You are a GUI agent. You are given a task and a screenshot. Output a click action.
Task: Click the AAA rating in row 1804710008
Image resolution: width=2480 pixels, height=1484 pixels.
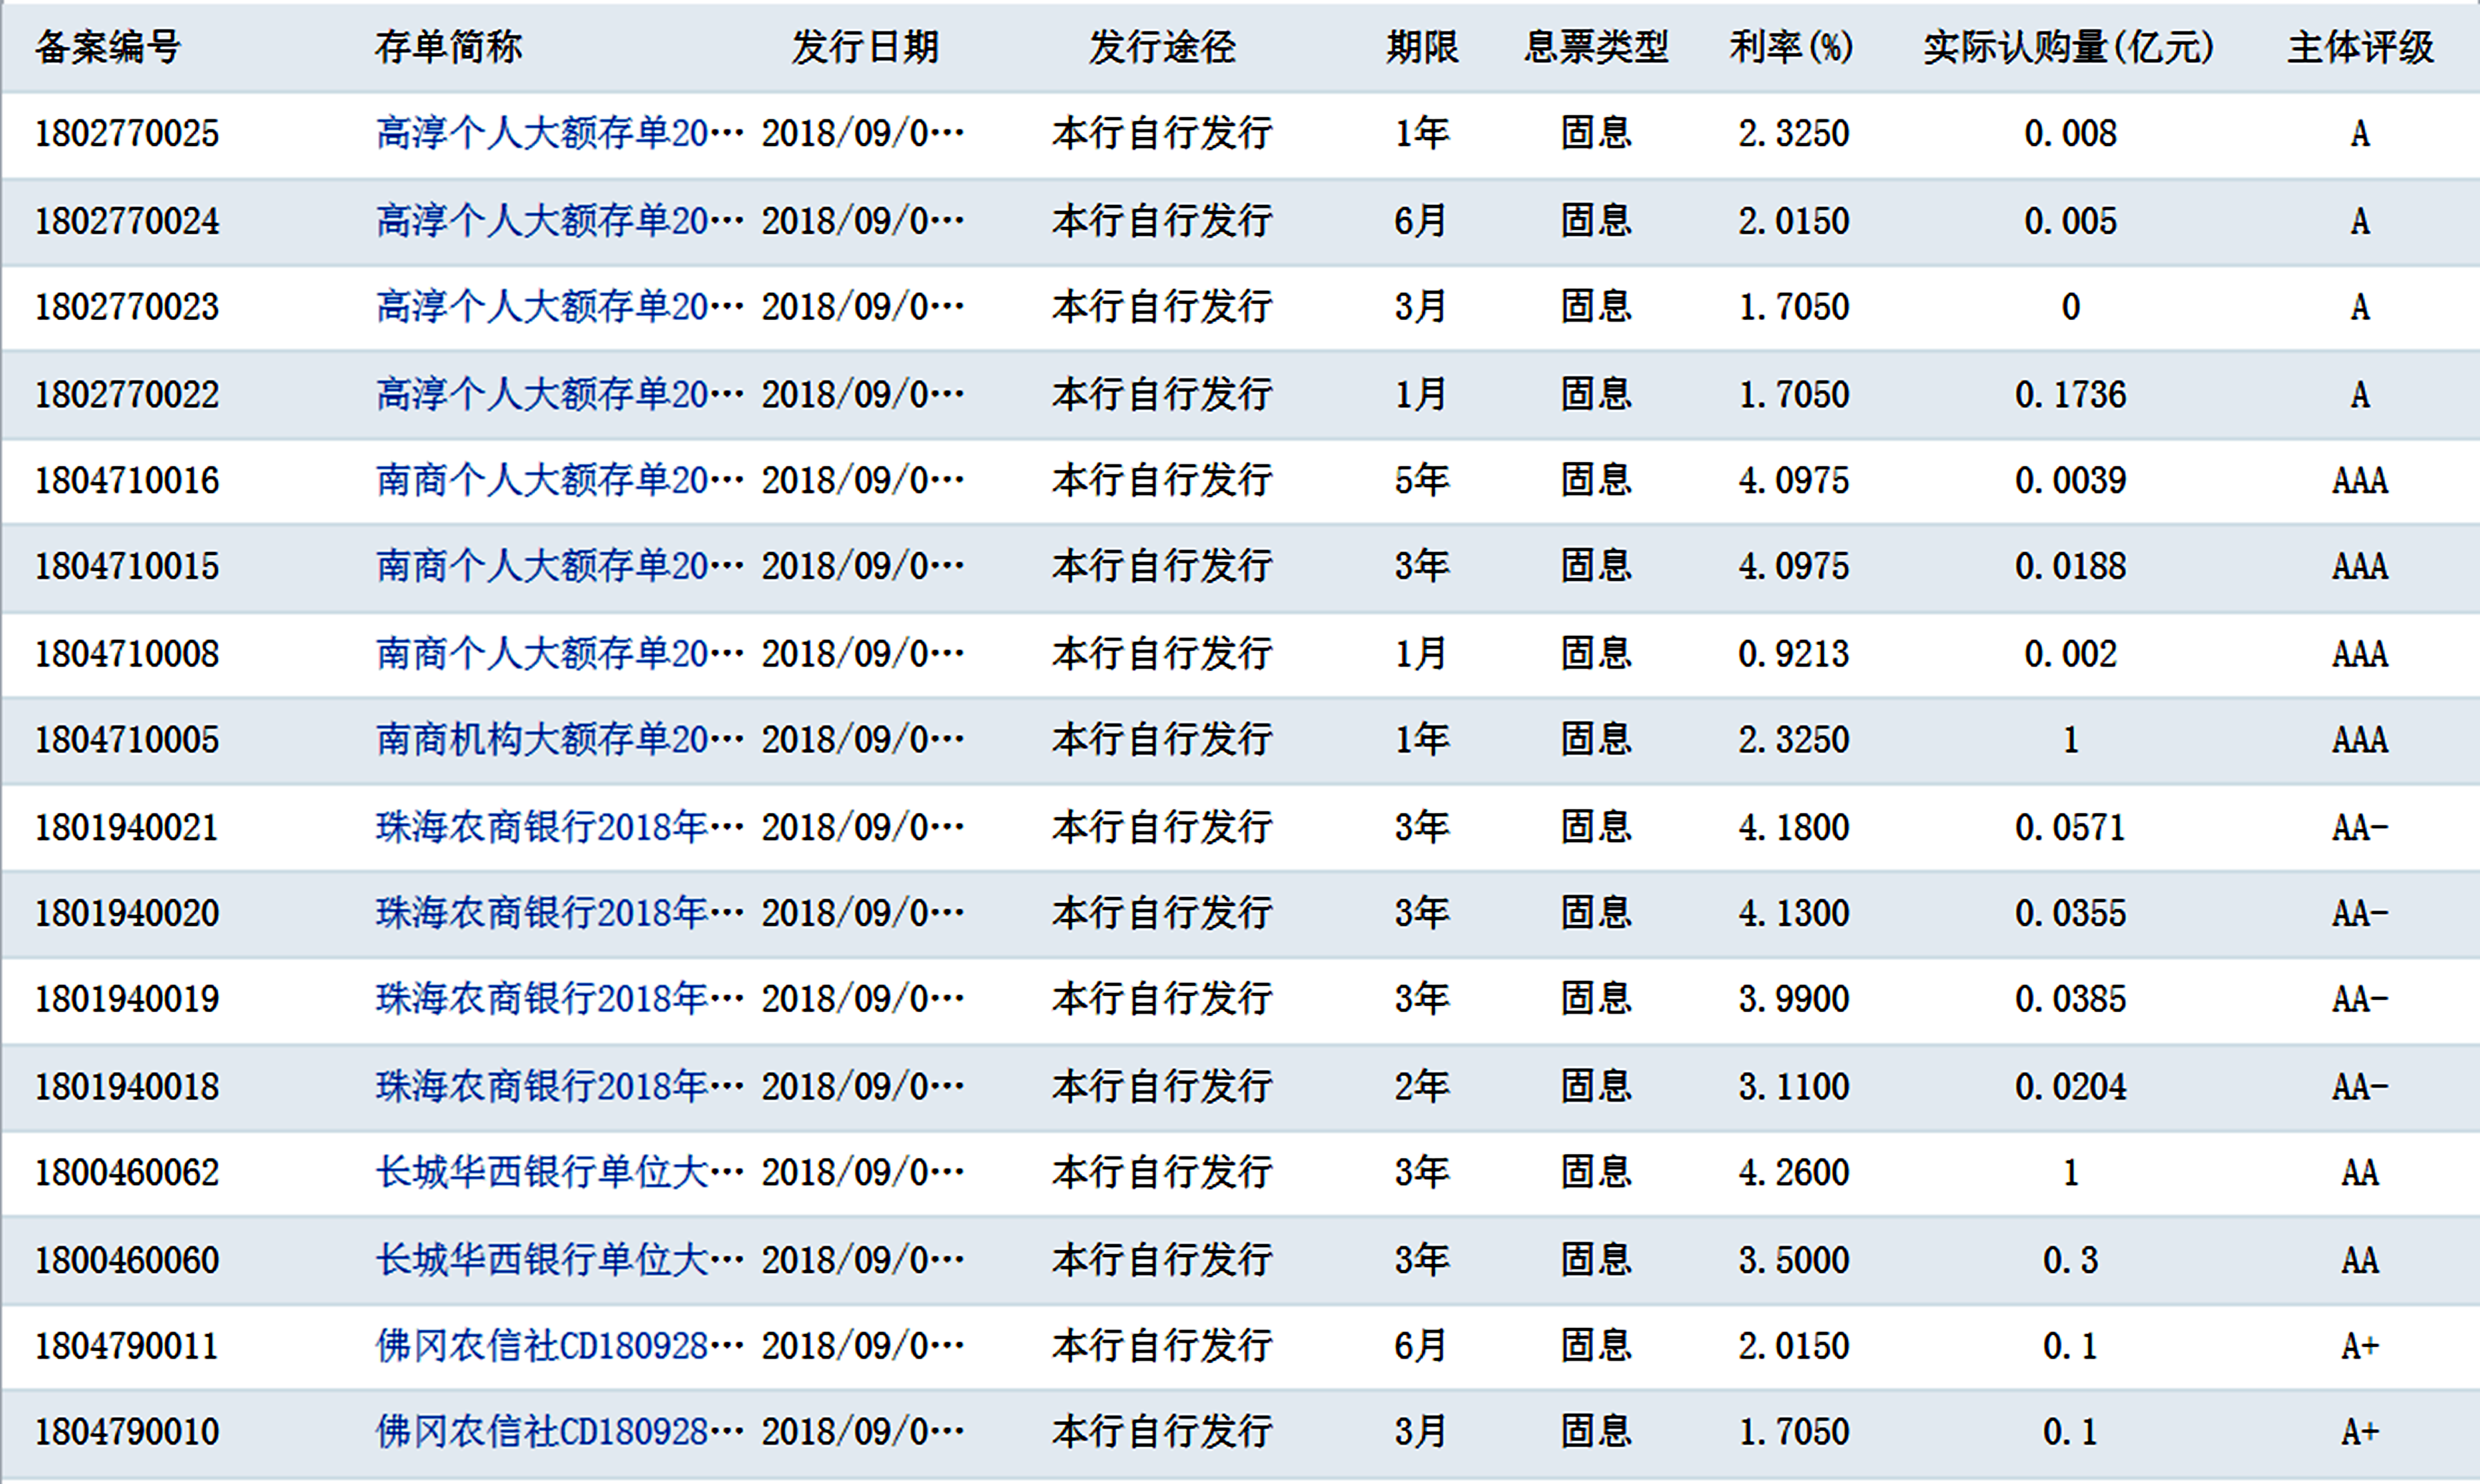pyautogui.click(x=2360, y=653)
